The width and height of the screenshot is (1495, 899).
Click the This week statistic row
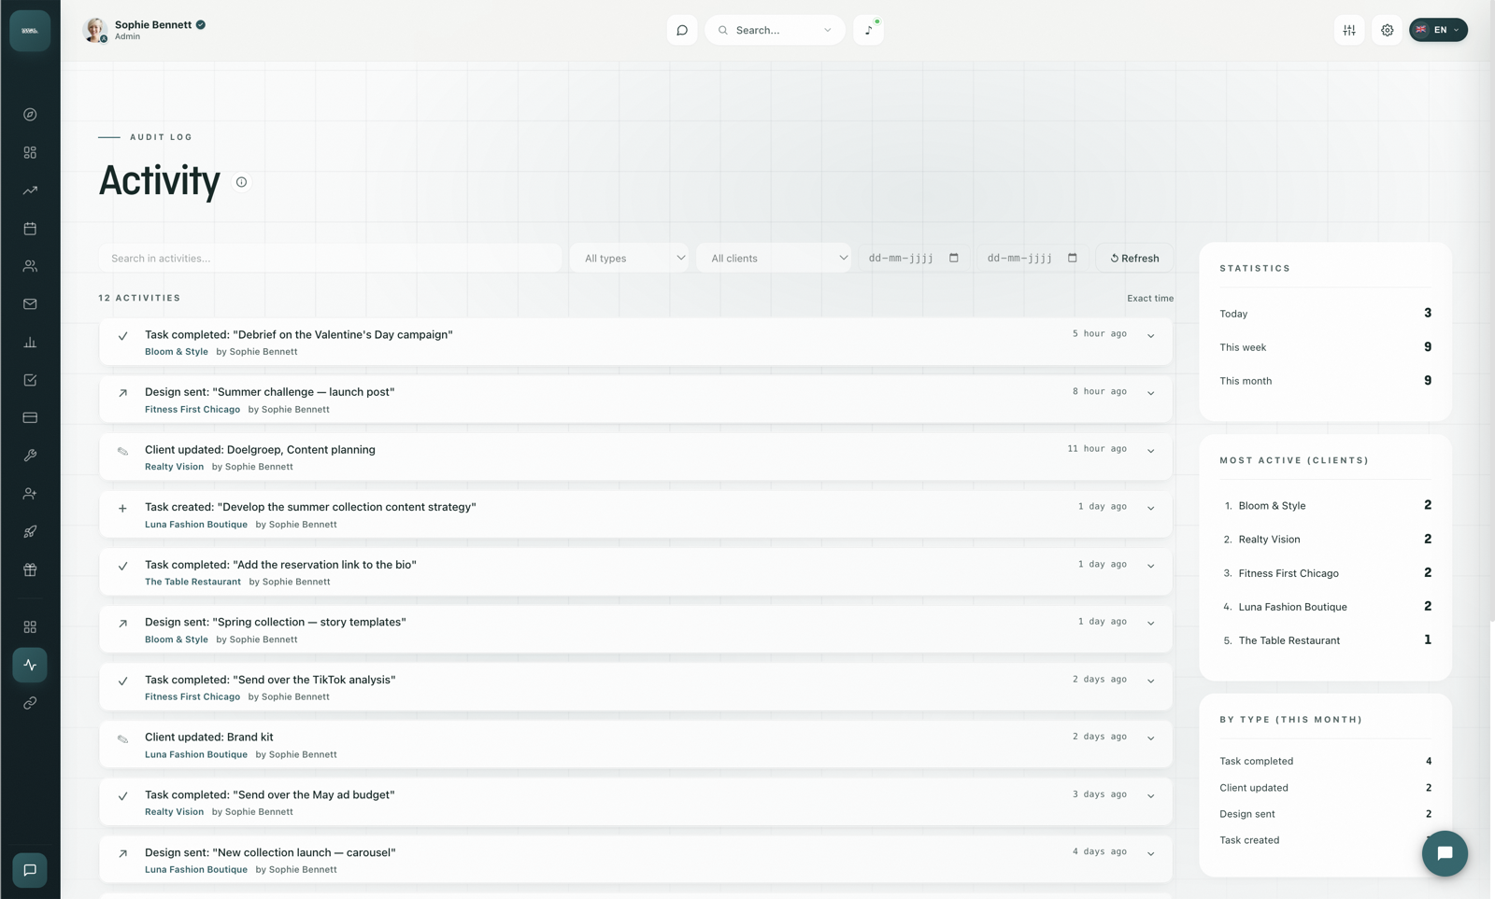[1325, 346]
